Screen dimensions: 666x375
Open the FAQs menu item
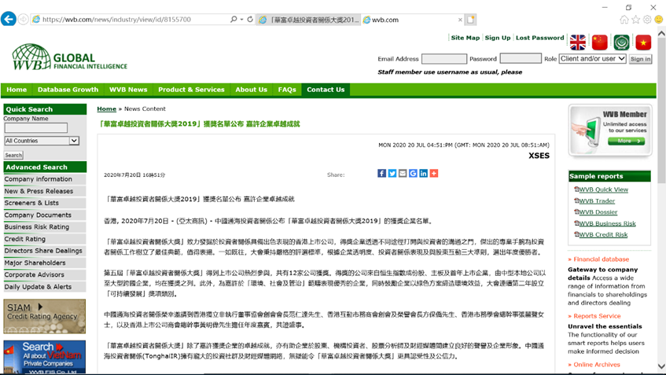287,90
